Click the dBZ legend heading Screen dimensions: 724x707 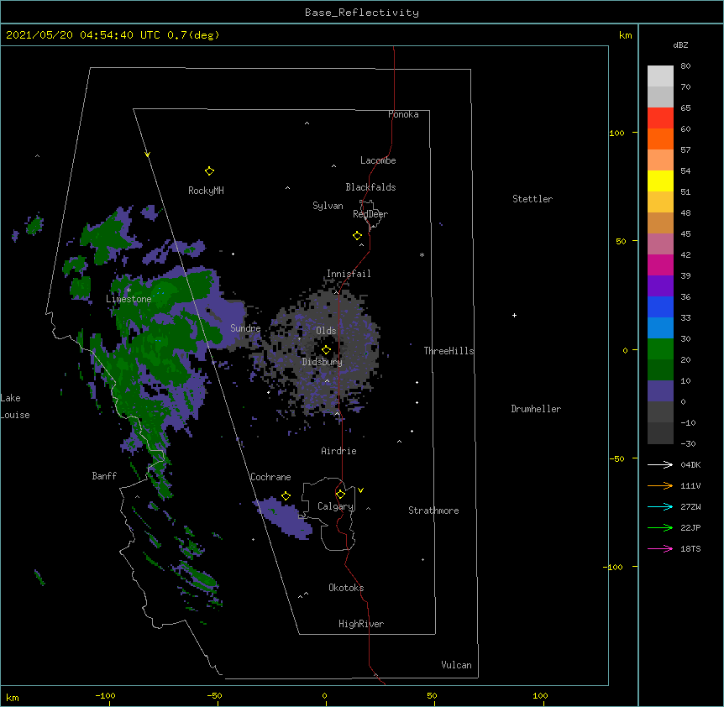click(x=680, y=45)
